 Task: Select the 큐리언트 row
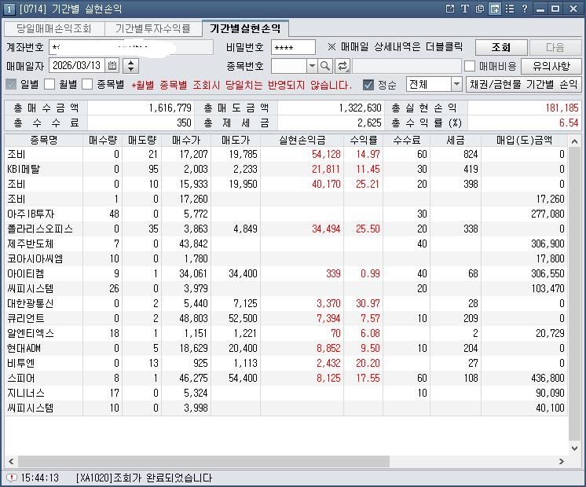pos(286,318)
